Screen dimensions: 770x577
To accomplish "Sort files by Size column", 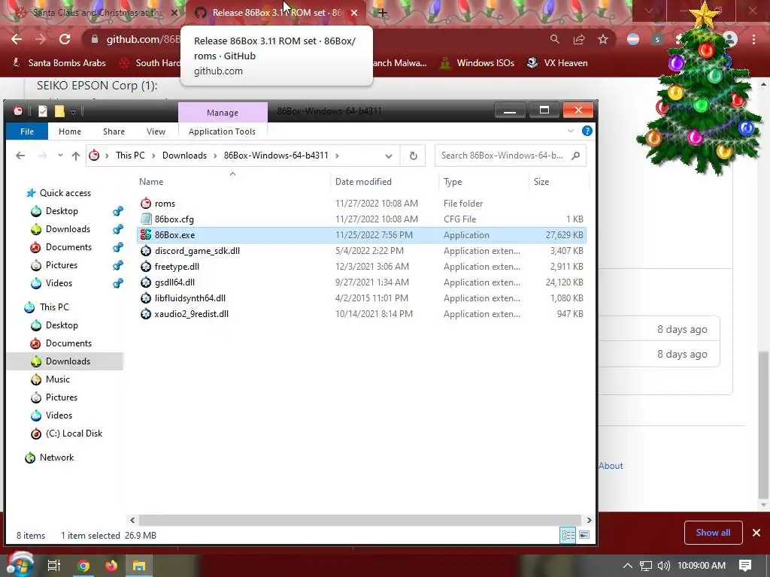I will (541, 182).
